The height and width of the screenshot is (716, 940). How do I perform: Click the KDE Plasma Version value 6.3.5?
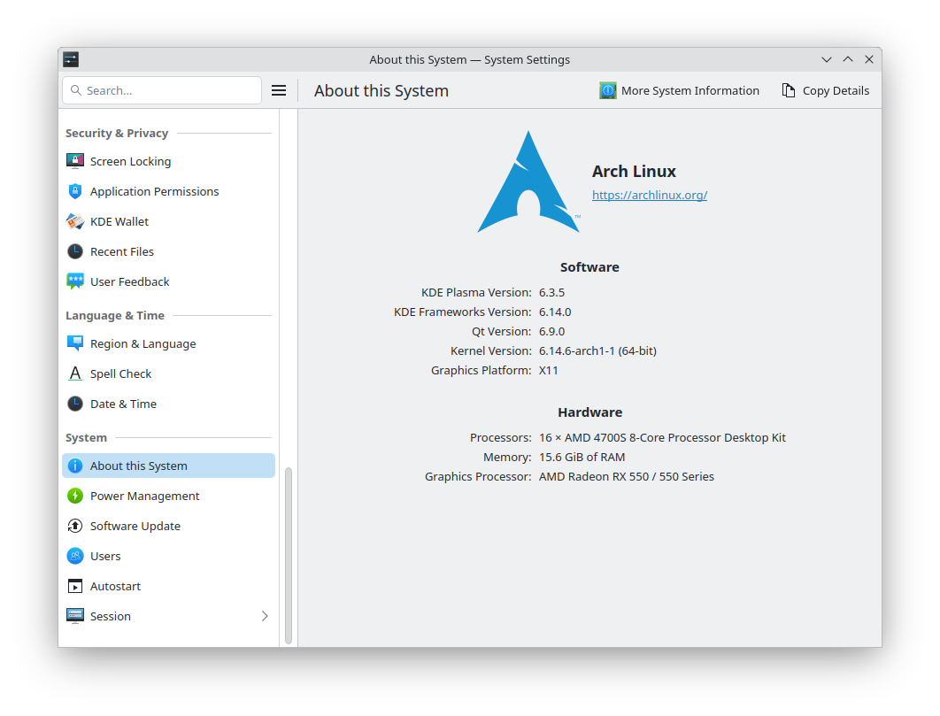(551, 293)
